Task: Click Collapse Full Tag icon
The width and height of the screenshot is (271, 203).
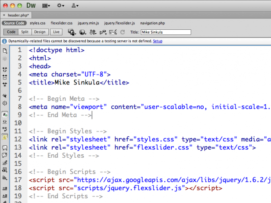Action: (5, 70)
